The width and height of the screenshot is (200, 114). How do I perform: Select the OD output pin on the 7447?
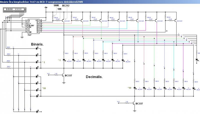pyautogui.click(x=37, y=30)
